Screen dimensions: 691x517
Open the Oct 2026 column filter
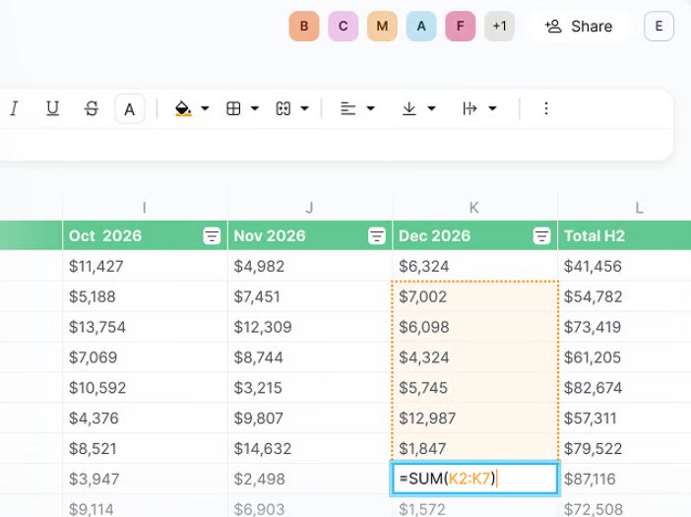pos(212,236)
